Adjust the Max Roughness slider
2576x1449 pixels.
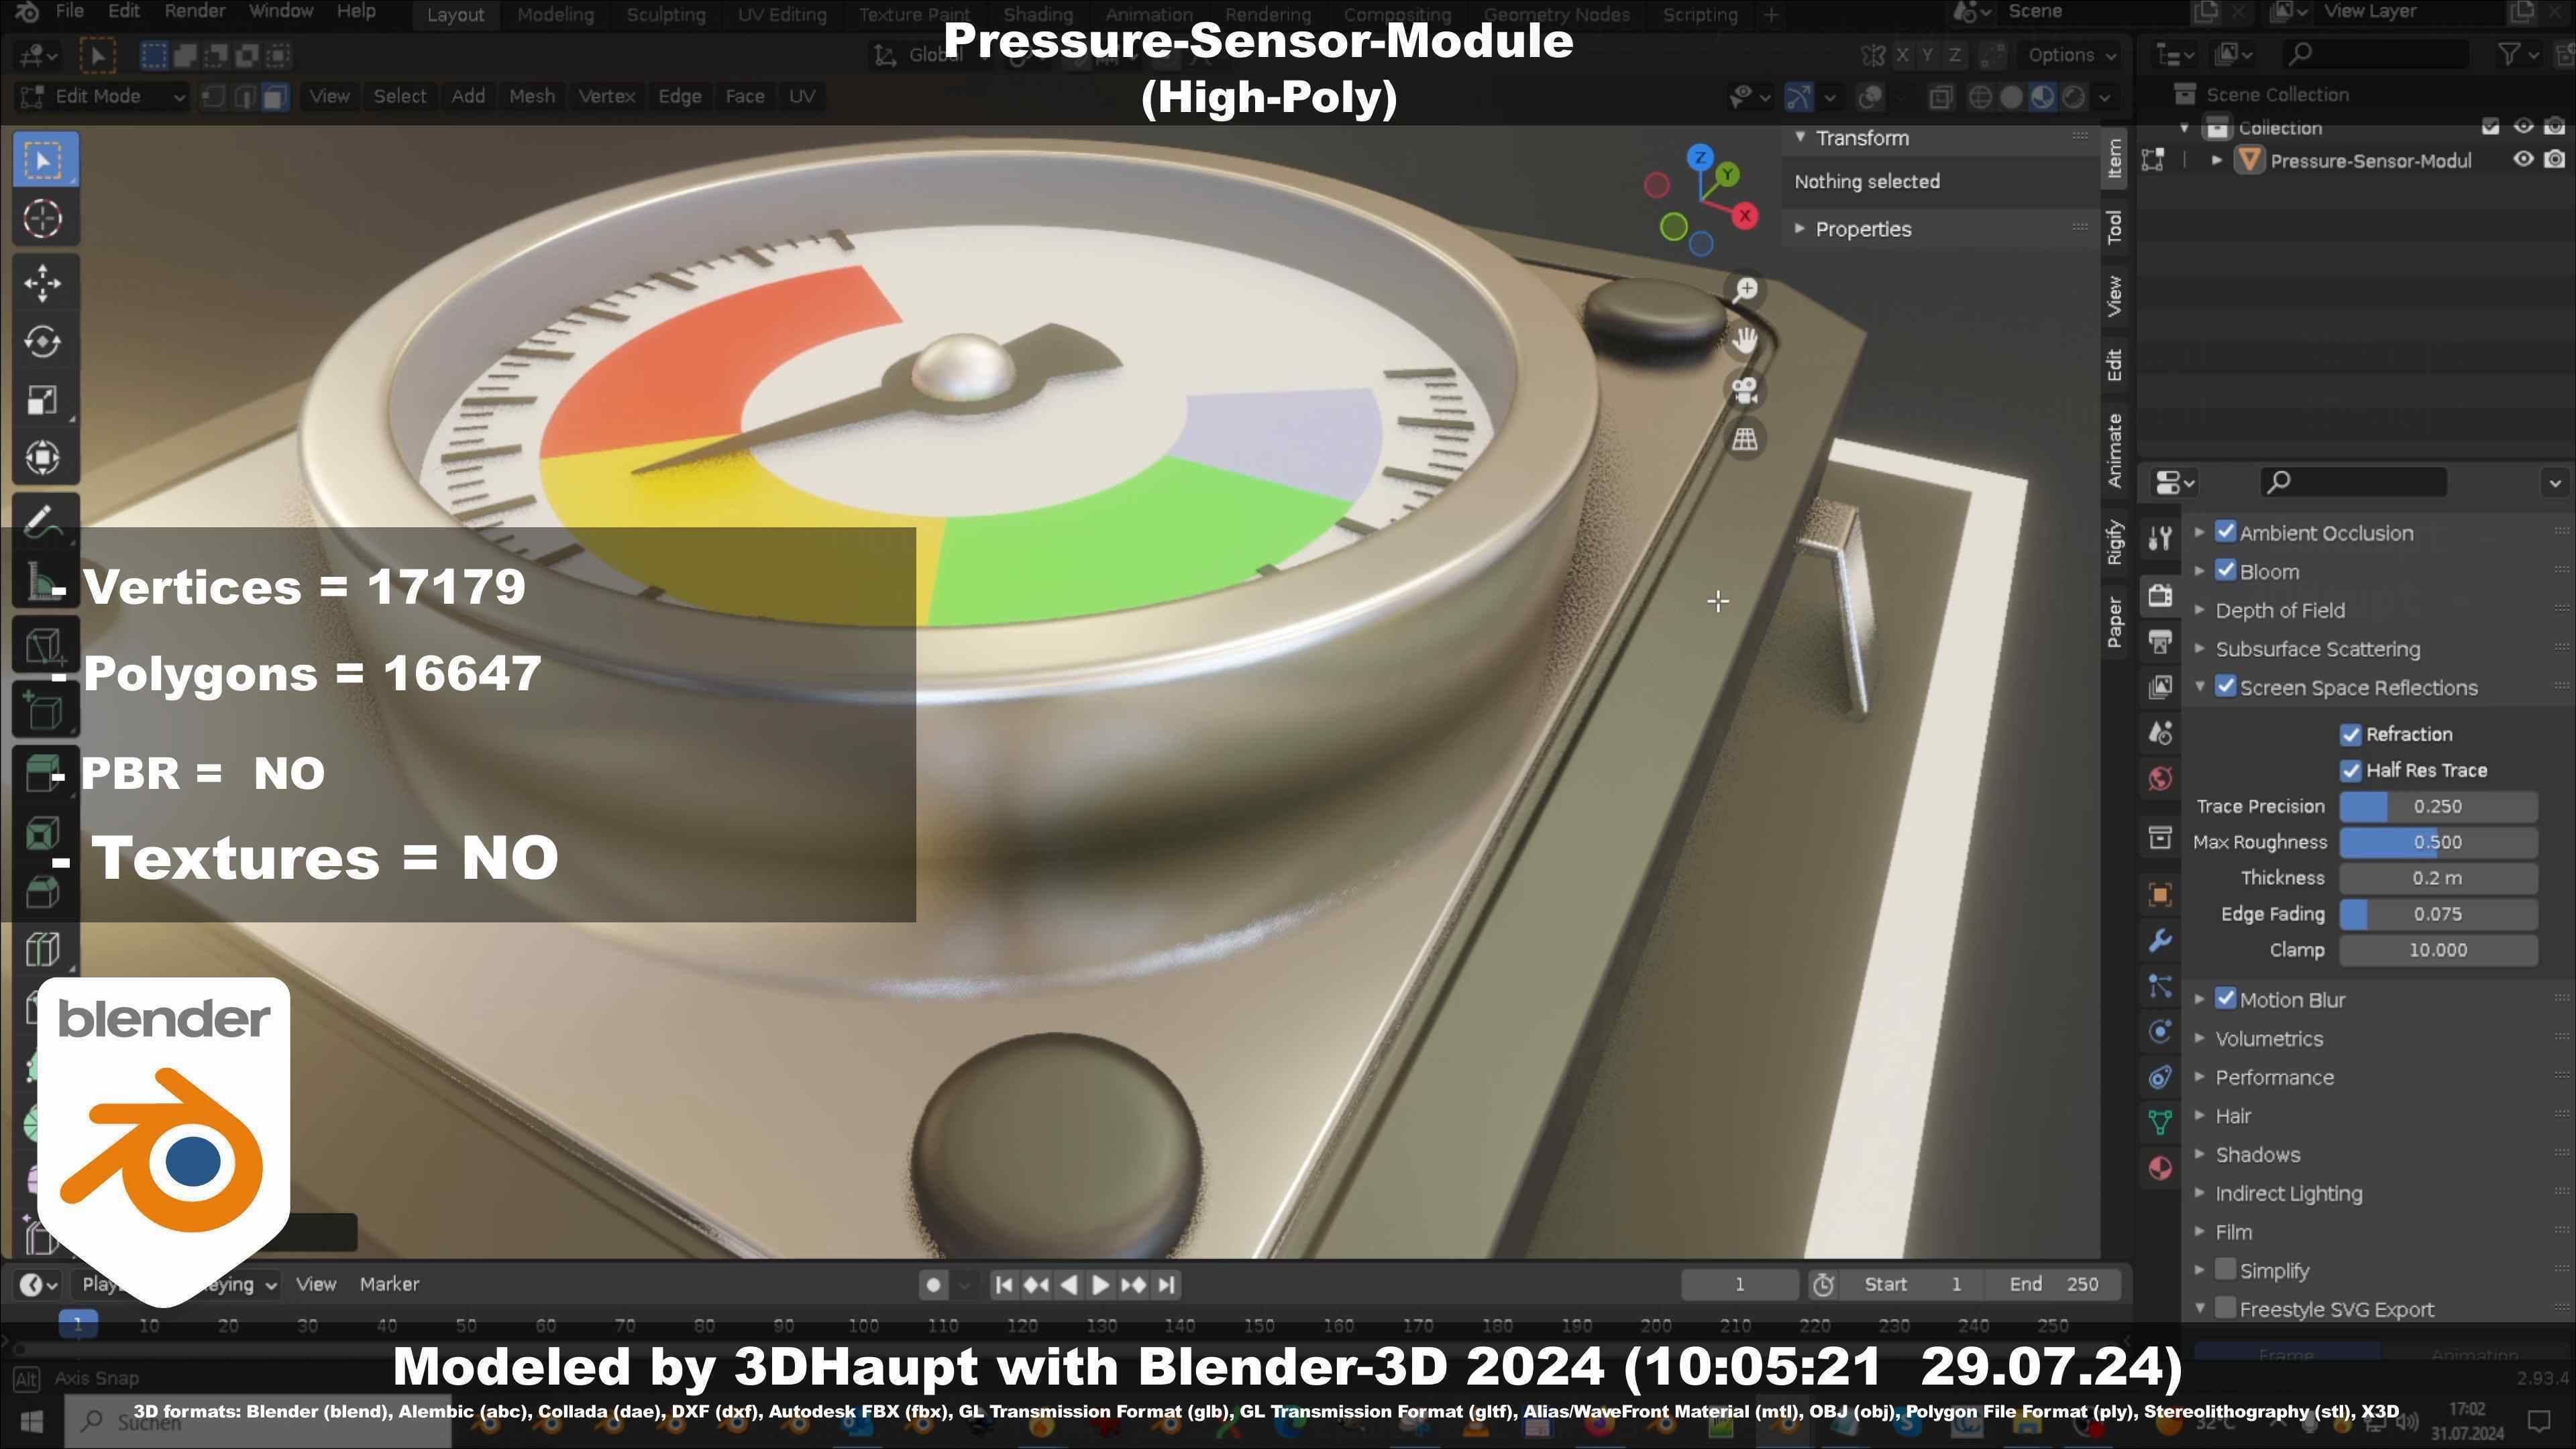[x=2438, y=843]
